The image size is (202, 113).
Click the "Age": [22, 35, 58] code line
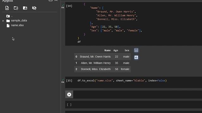[105, 27]
